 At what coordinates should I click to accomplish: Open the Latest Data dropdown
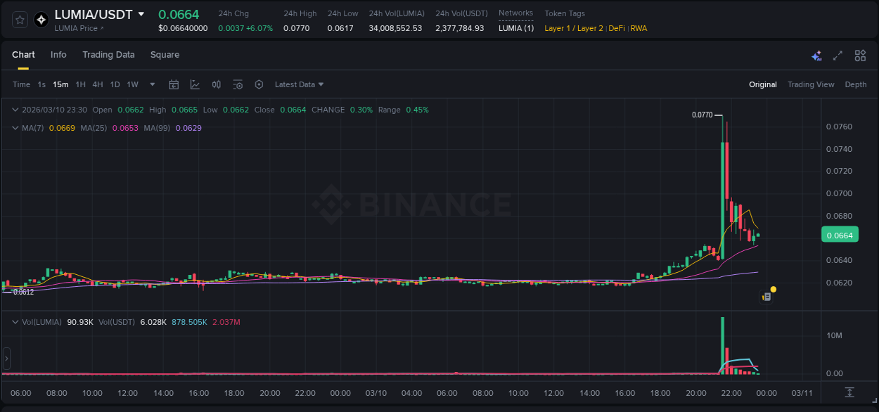[x=299, y=84]
